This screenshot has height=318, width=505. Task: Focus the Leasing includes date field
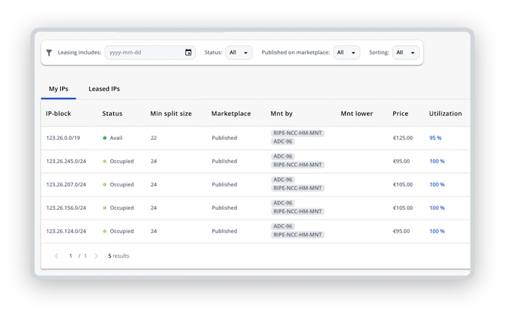[150, 52]
